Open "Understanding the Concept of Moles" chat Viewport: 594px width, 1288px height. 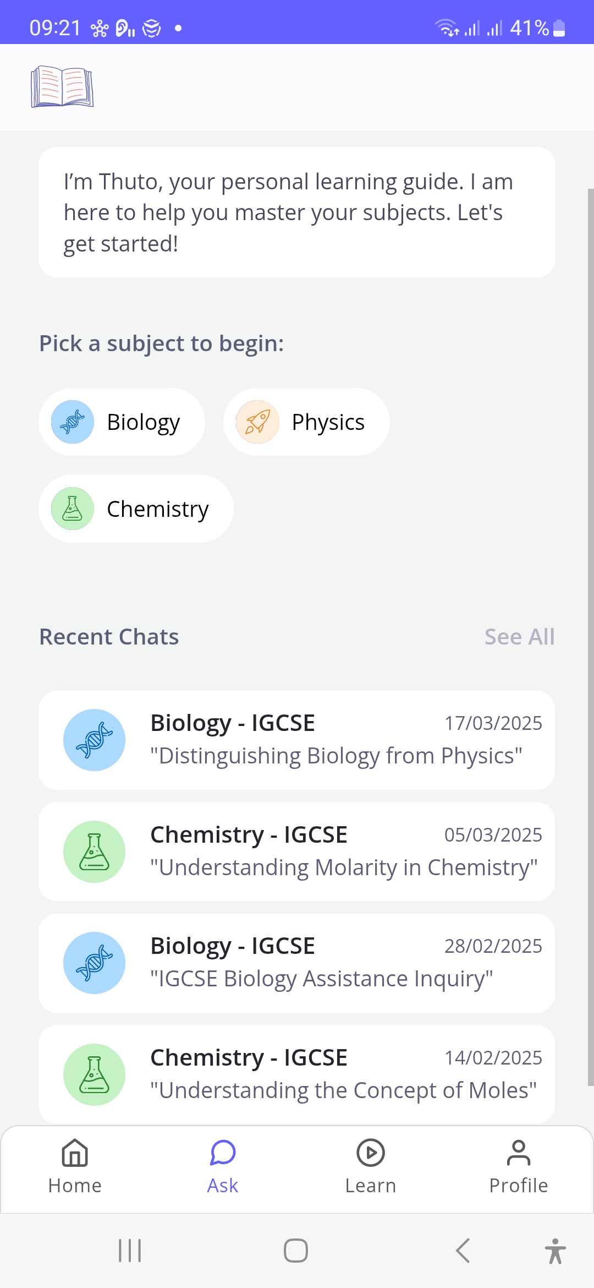point(297,1074)
